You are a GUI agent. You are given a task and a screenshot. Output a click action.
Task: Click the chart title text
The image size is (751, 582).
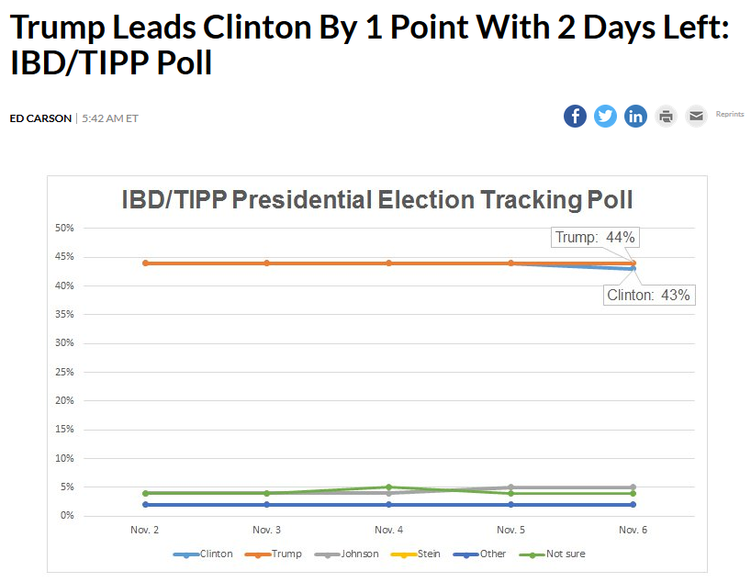pyautogui.click(x=377, y=200)
